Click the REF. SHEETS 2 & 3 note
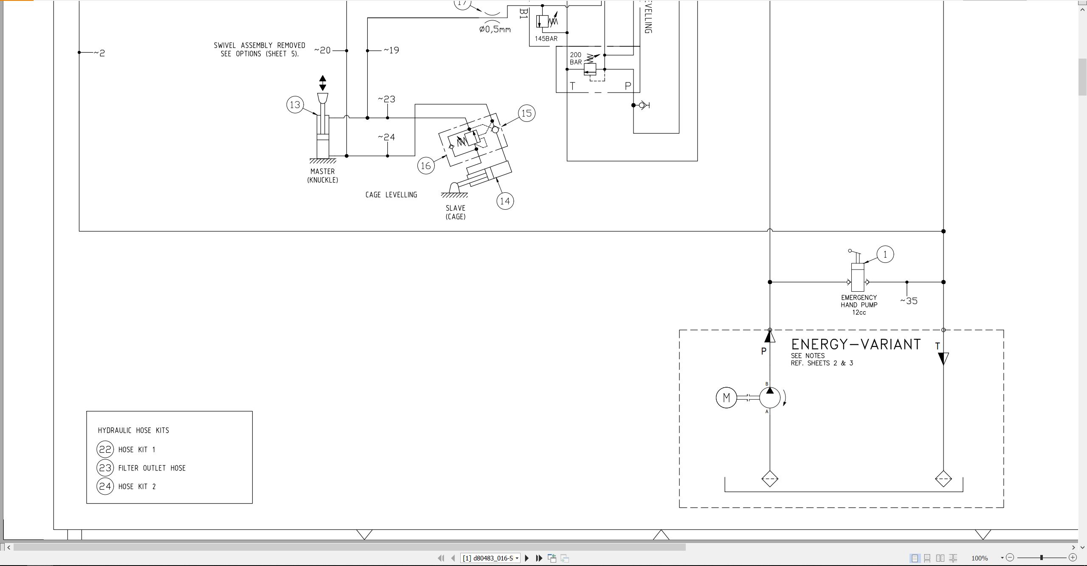The image size is (1087, 566). pyautogui.click(x=822, y=363)
